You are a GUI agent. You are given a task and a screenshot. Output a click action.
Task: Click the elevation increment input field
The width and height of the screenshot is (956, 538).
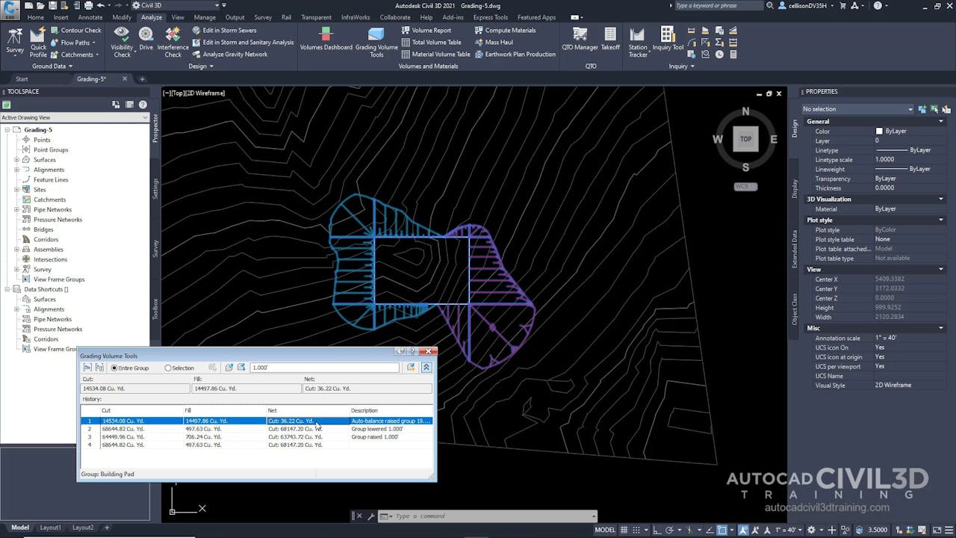coord(324,368)
